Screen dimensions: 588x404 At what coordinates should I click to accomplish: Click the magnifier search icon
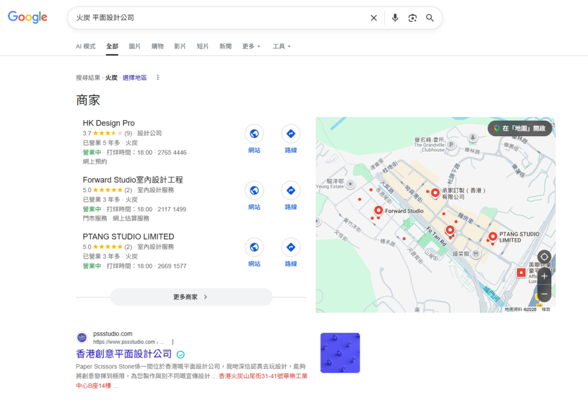pyautogui.click(x=430, y=18)
